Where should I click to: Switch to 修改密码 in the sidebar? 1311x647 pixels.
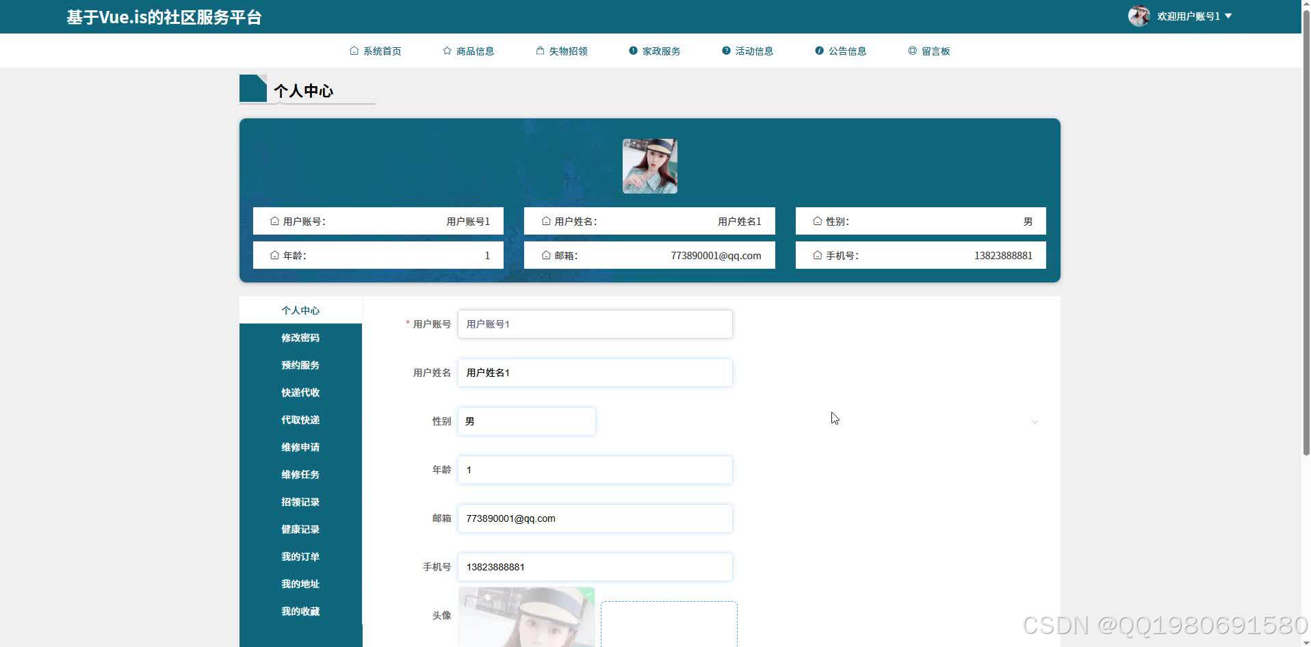pos(300,337)
